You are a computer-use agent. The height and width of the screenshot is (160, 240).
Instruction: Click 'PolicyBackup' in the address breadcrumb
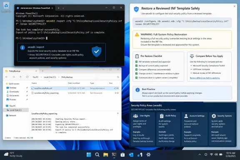67,77
